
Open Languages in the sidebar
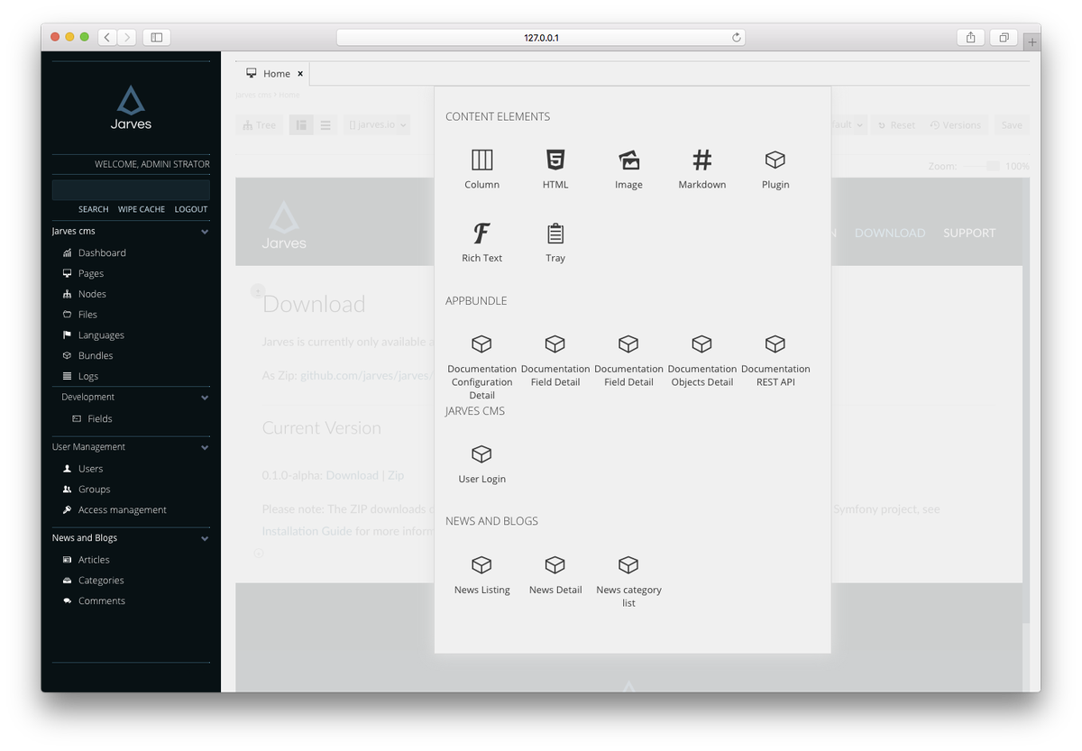pyautogui.click(x=101, y=335)
